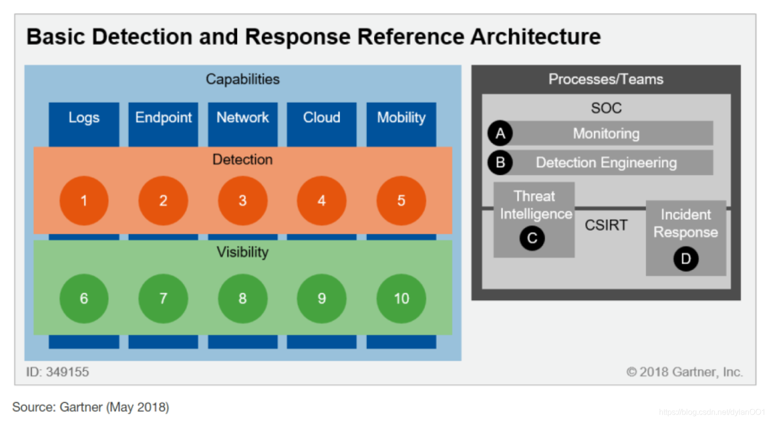Click orange Detection circle number 5
Viewport: 769px width, 421px height.
[x=401, y=201]
